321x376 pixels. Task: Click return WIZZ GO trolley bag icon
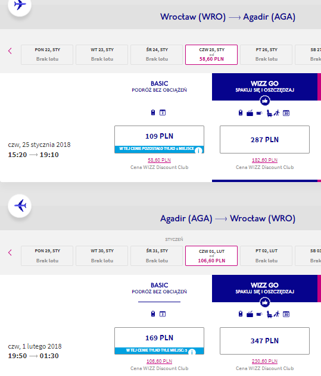pyautogui.click(x=250, y=314)
